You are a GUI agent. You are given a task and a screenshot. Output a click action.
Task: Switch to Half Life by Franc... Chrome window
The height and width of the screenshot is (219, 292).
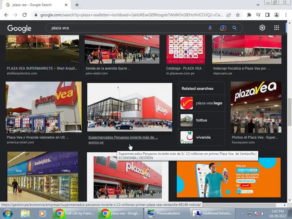[x=74, y=213]
